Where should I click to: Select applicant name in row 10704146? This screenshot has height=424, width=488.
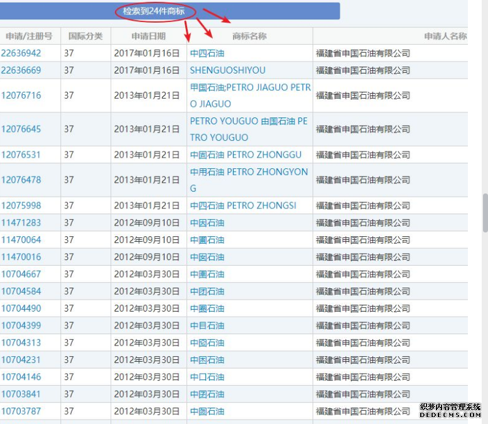click(x=363, y=377)
